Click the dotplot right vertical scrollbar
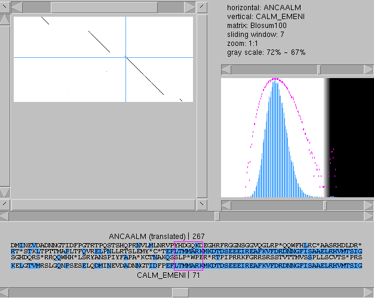374x298 pixels. [x=202, y=106]
